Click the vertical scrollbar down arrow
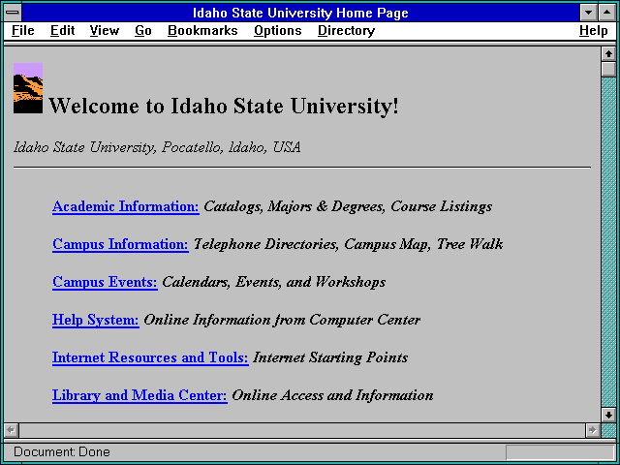Viewport: 620px width, 465px height. click(608, 415)
